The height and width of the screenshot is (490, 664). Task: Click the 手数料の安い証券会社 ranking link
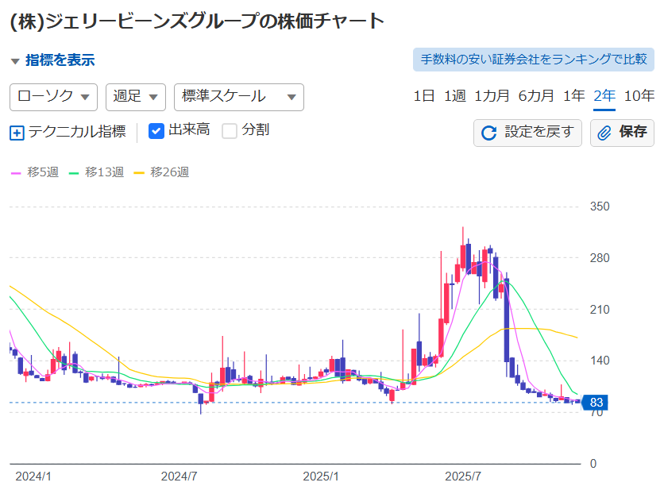(x=533, y=60)
